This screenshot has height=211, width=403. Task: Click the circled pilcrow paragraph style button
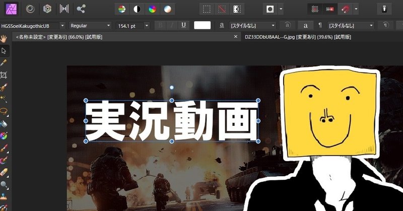click(385, 25)
